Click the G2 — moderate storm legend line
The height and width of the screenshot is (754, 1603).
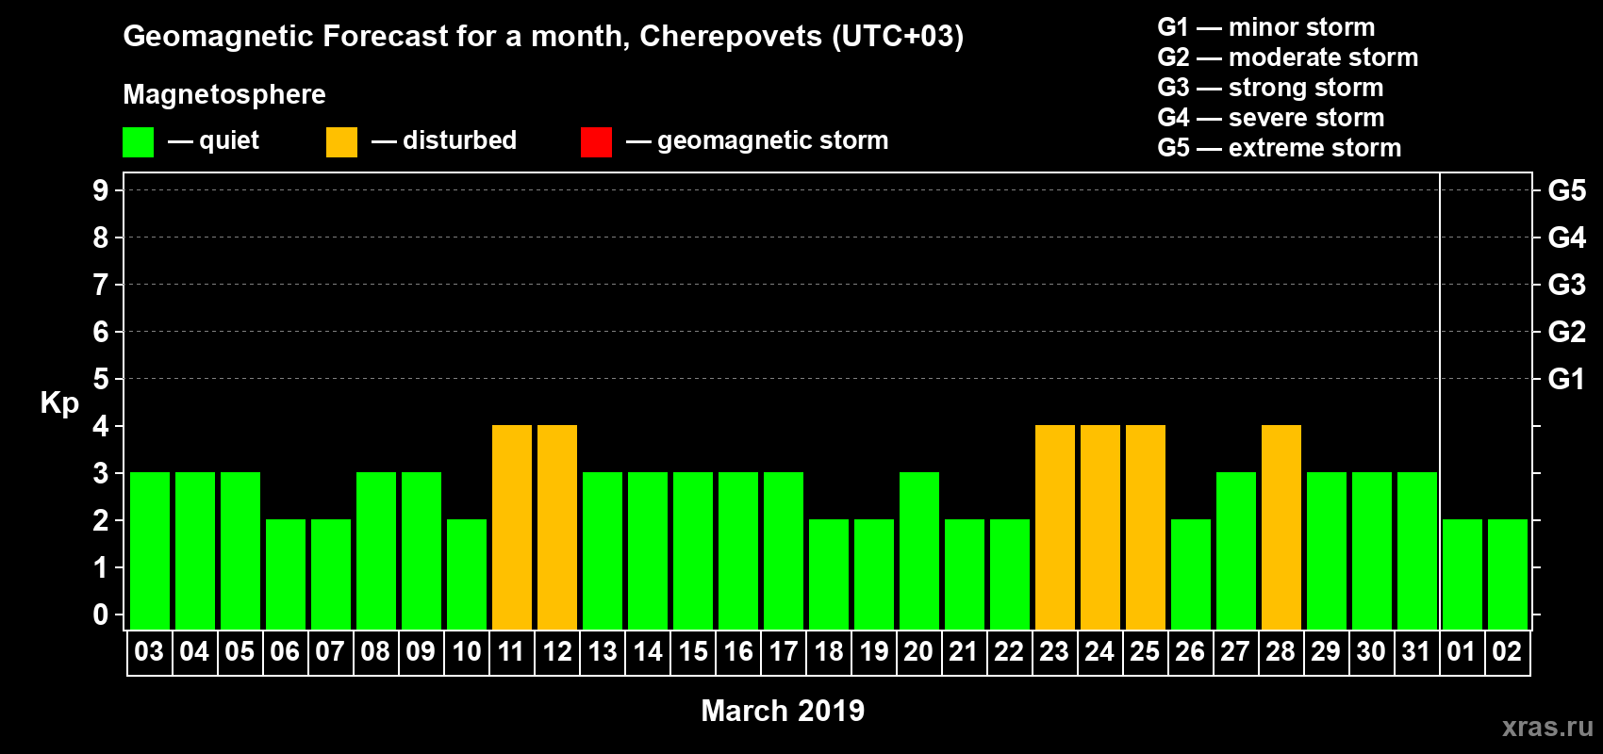click(x=1288, y=57)
